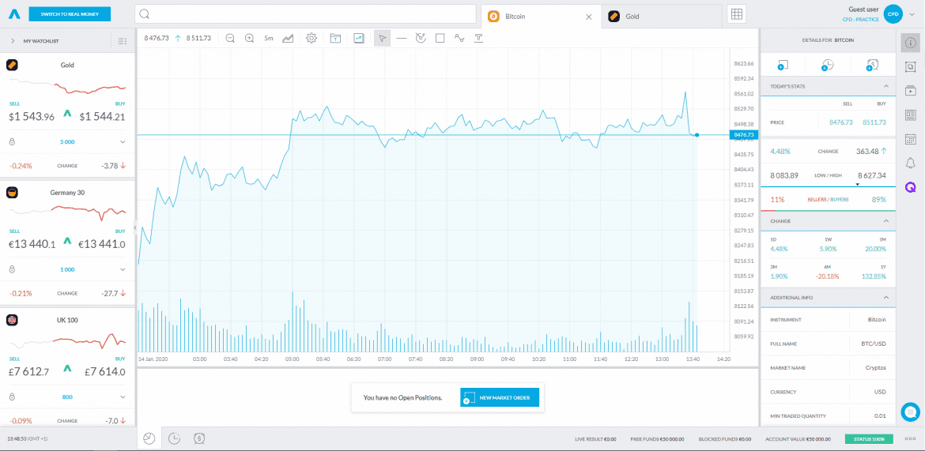Open the multi-chart grid layout

coord(736,15)
